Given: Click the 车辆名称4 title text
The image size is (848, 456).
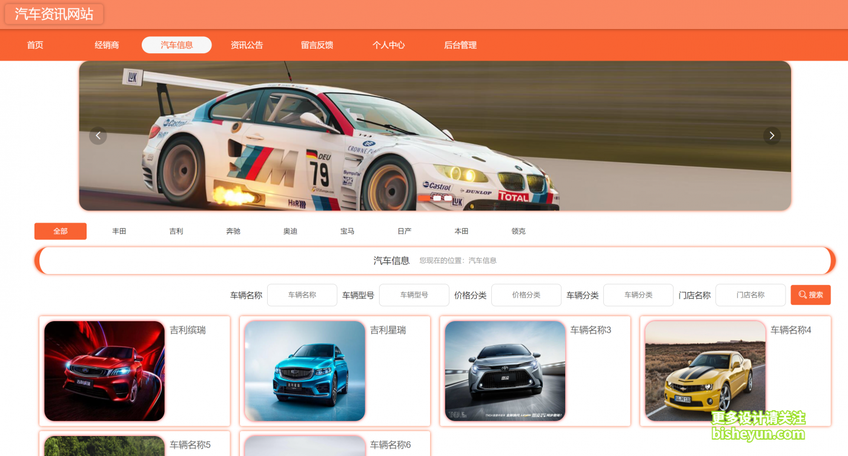Looking at the screenshot, I should pyautogui.click(x=791, y=330).
